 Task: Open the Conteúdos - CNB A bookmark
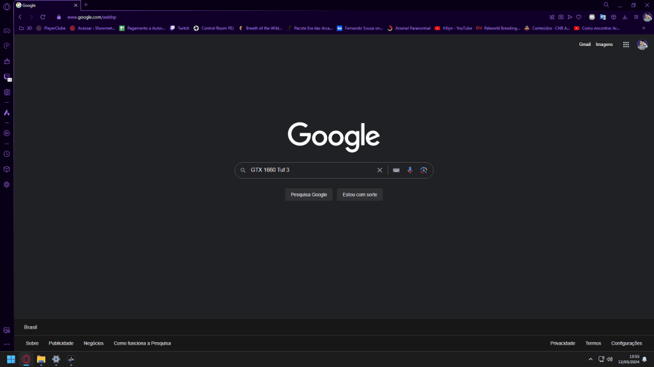(x=547, y=28)
